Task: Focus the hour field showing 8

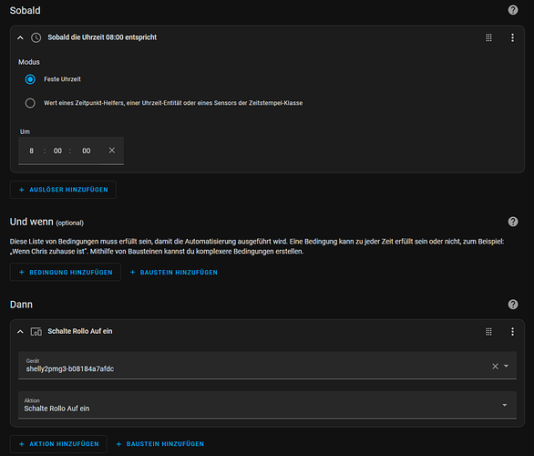Action: pos(31,150)
